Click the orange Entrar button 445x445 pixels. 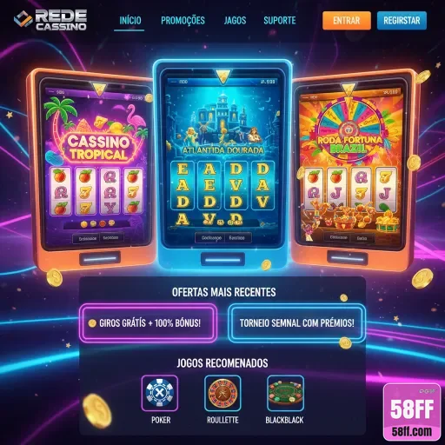[347, 21]
